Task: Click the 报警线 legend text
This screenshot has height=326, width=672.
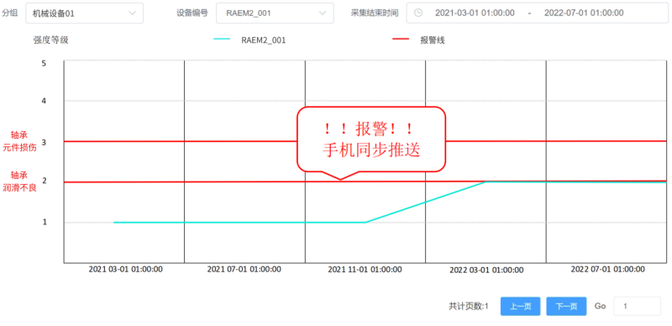Action: pos(433,40)
